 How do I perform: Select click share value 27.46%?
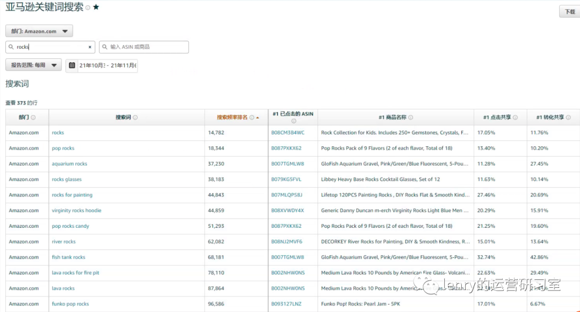(x=486, y=195)
